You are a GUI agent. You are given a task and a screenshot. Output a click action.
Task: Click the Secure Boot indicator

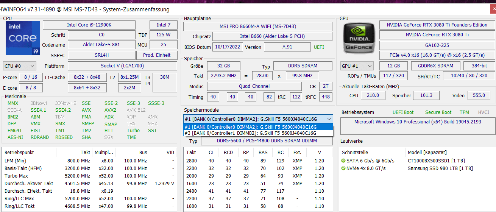[x=438, y=112]
